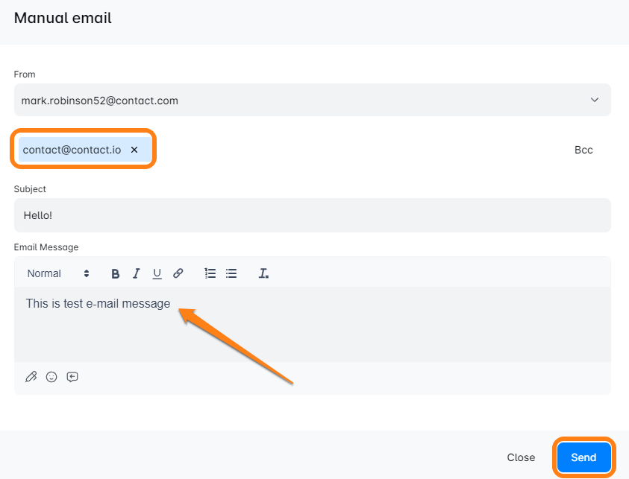Open the emoji picker
Image resolution: width=629 pixels, height=479 pixels.
51,377
